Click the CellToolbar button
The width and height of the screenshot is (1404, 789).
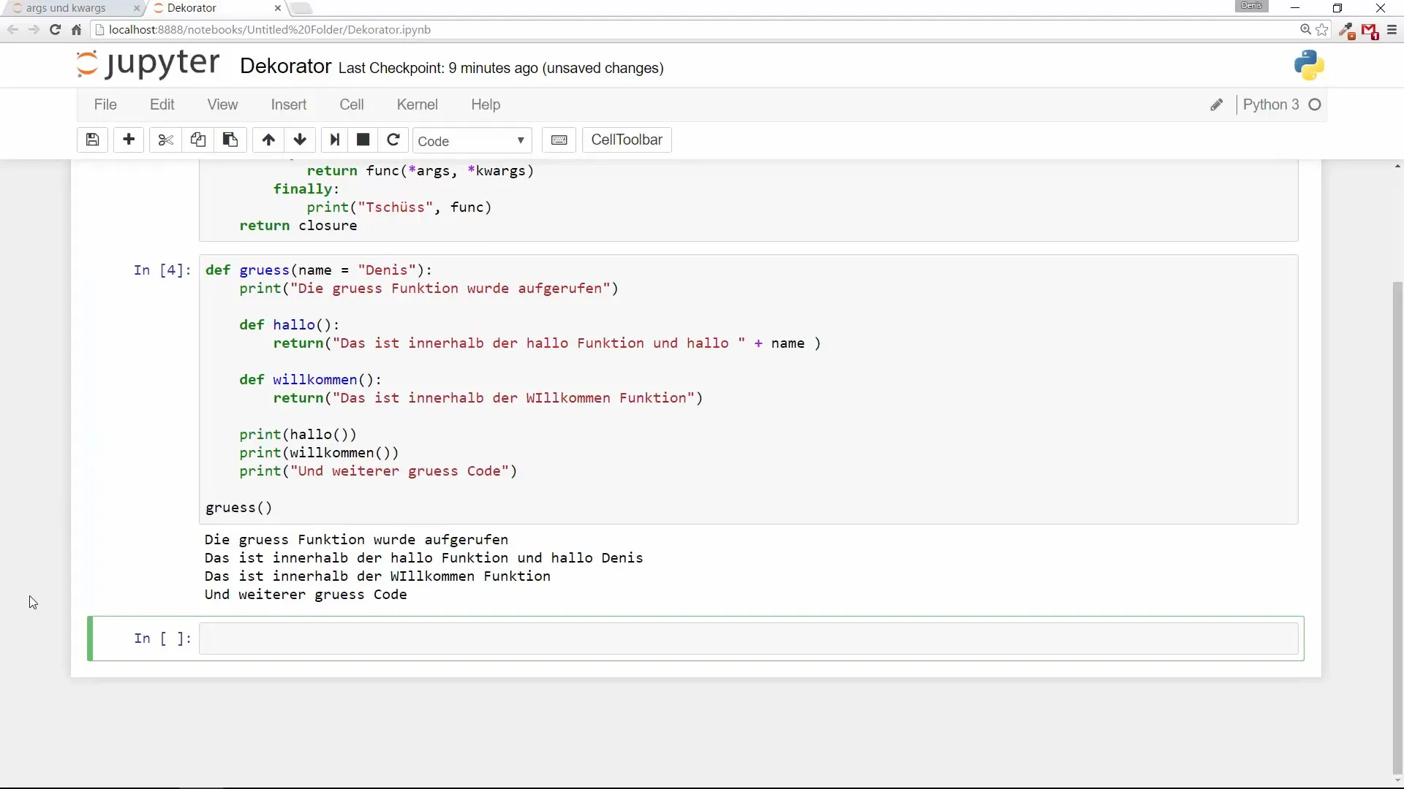(x=627, y=140)
